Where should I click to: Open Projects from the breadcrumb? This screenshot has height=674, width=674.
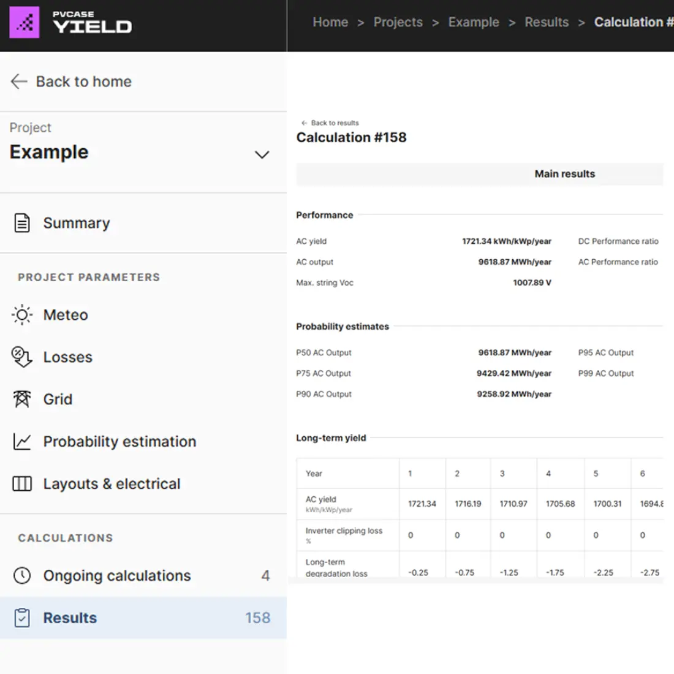point(398,22)
